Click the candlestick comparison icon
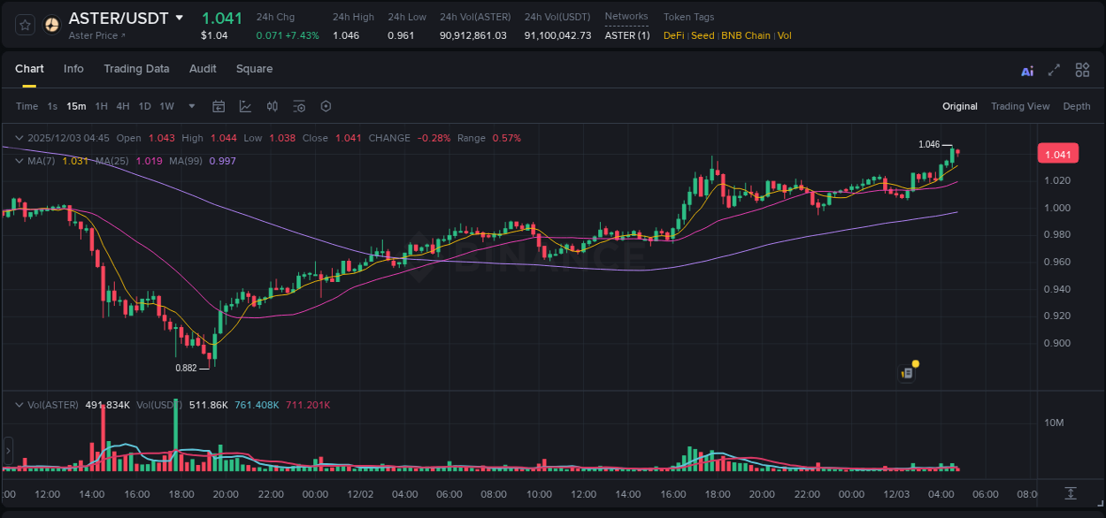The width and height of the screenshot is (1106, 518). [272, 106]
